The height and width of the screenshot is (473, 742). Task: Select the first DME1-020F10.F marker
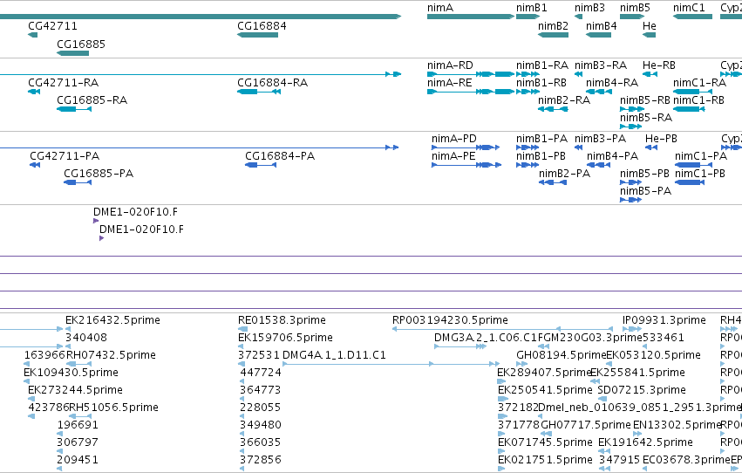pyautogui.click(x=96, y=221)
